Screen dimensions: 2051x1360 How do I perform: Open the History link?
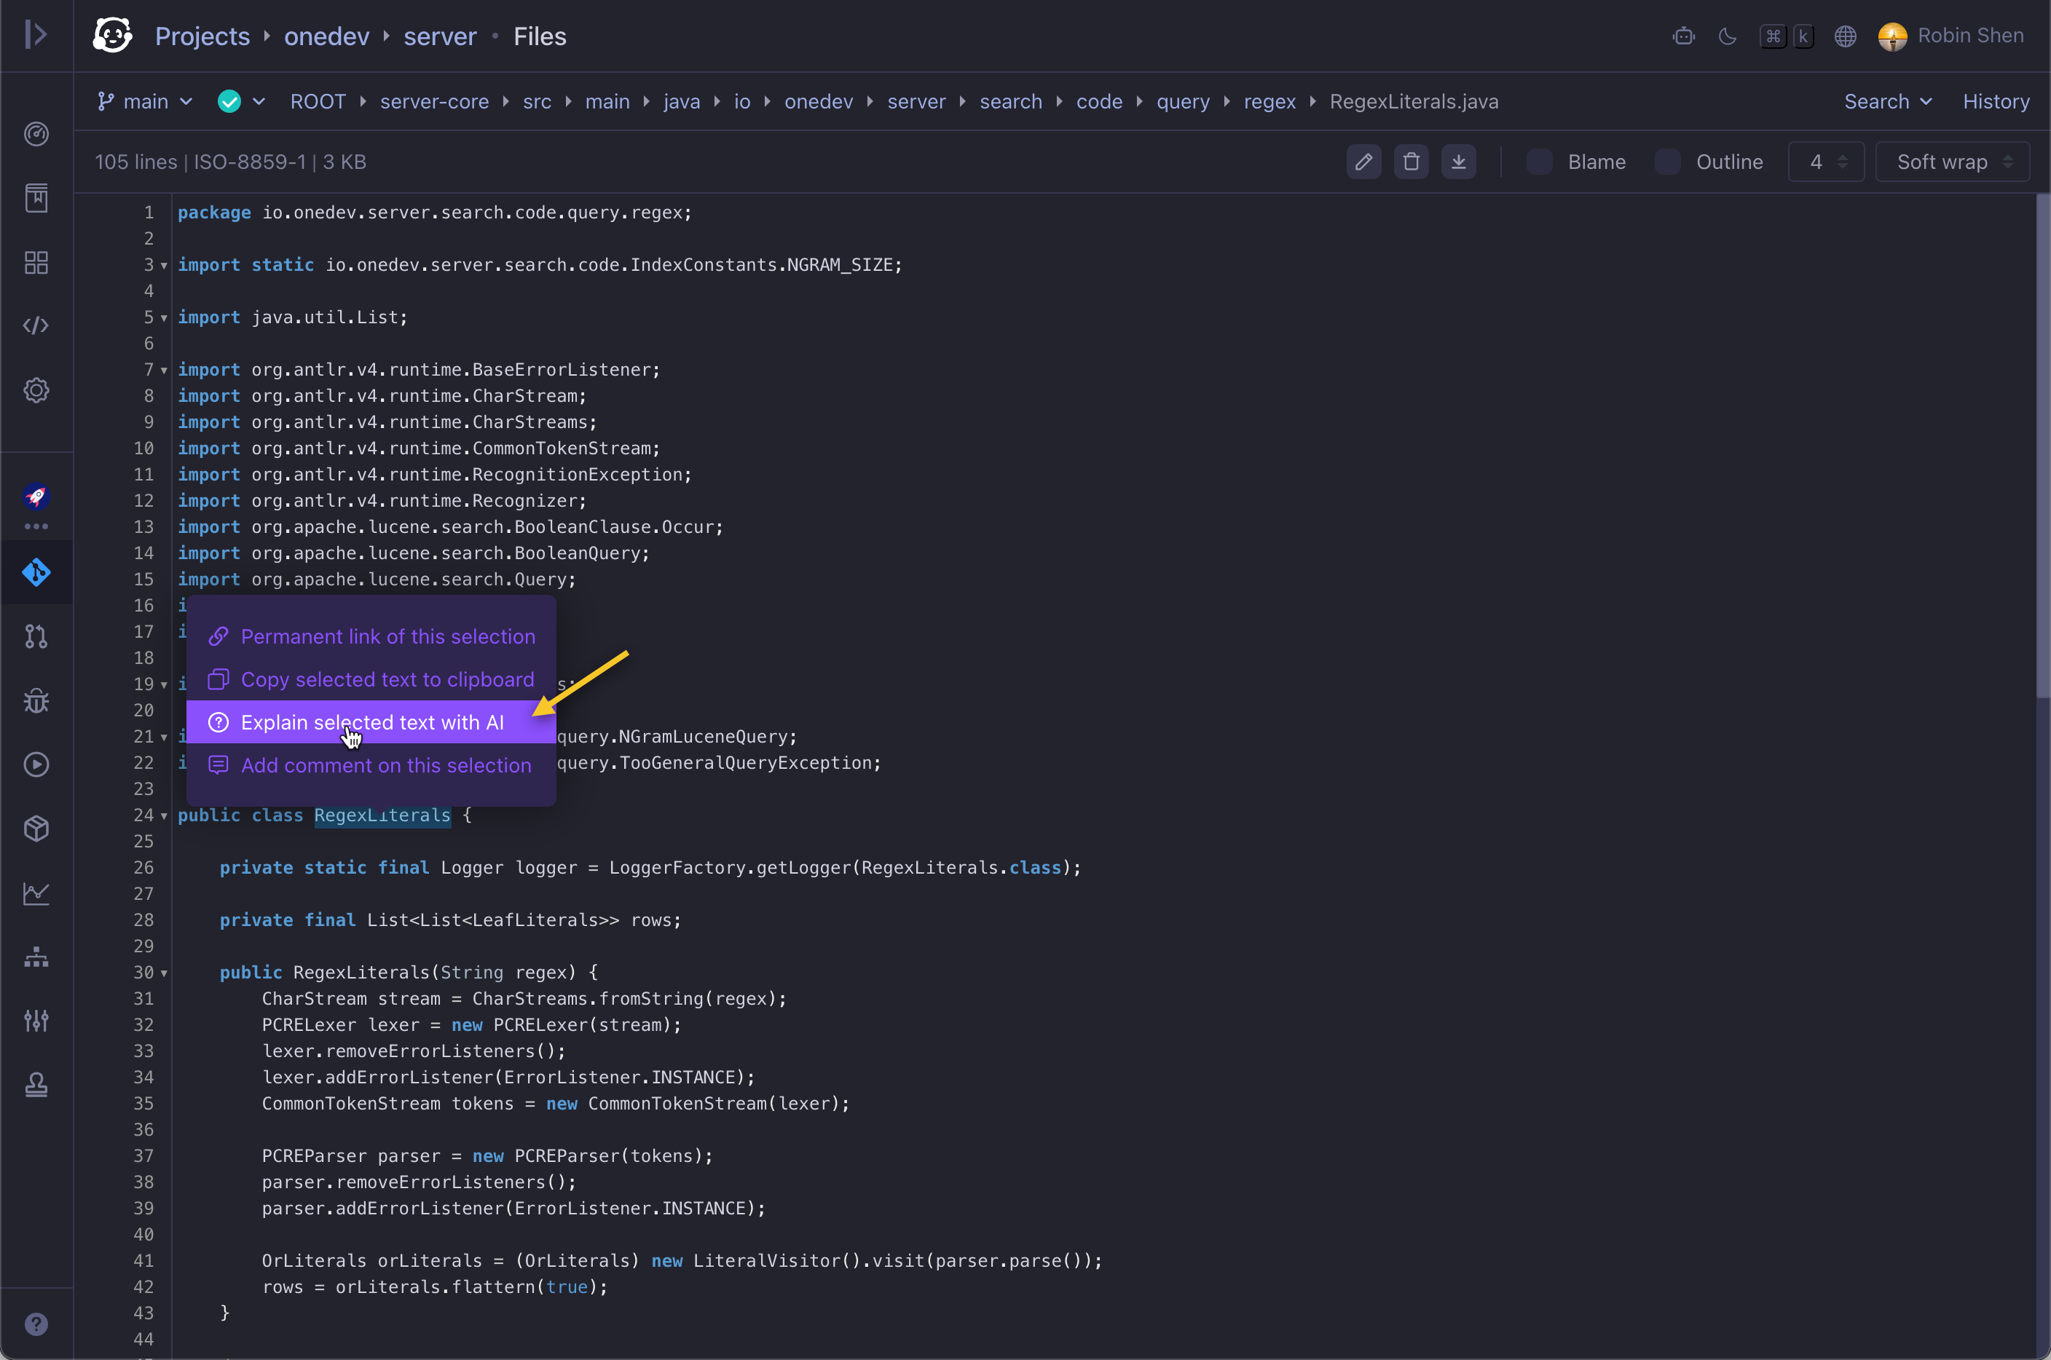pyautogui.click(x=1995, y=101)
